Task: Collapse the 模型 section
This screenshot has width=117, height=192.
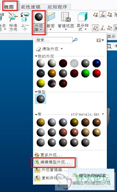Action: pos(36,92)
